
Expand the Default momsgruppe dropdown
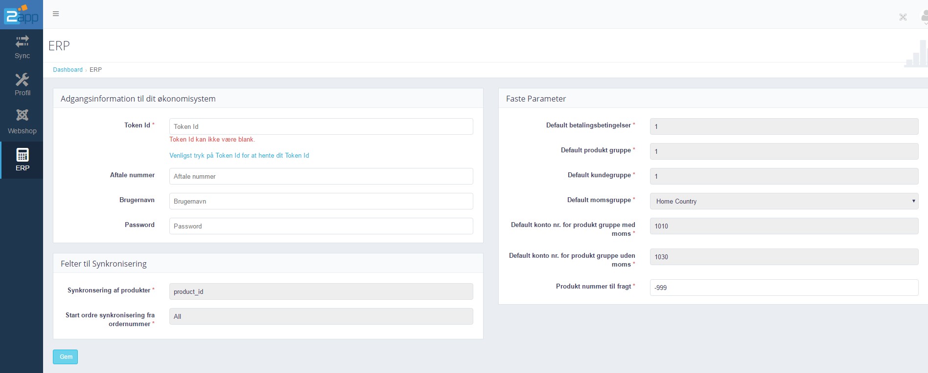(x=784, y=201)
